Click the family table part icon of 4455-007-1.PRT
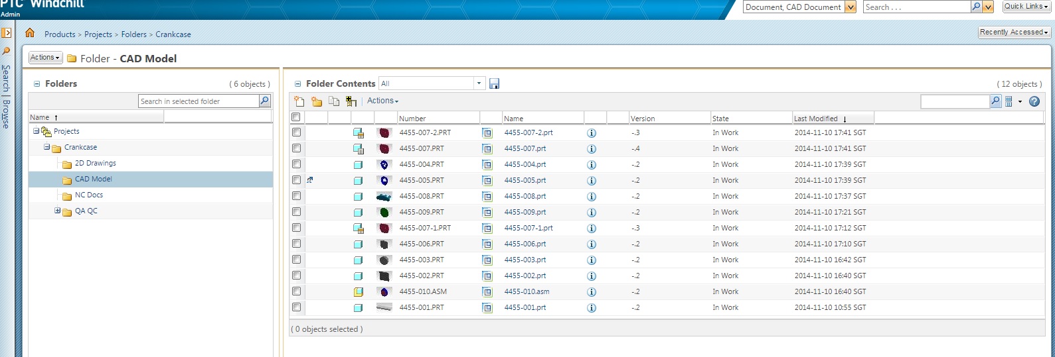1055x357 pixels. [x=359, y=229]
